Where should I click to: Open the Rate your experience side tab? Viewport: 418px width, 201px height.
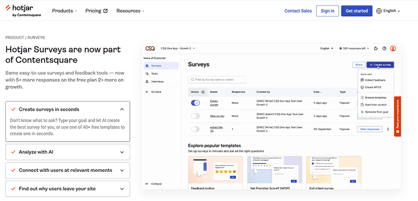click(397, 117)
